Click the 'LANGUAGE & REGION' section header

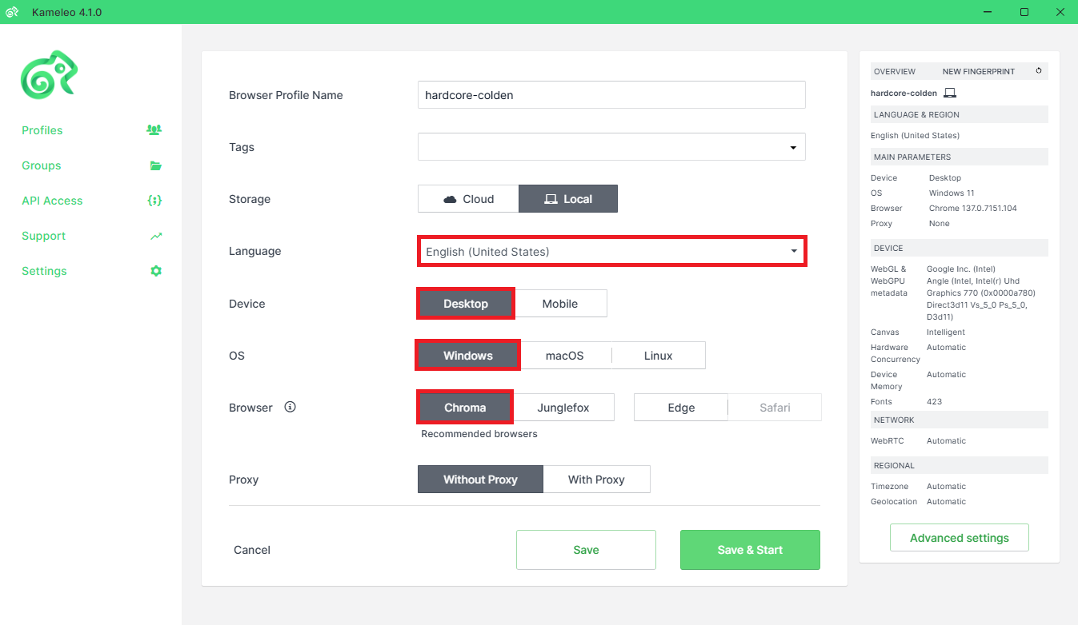click(960, 114)
